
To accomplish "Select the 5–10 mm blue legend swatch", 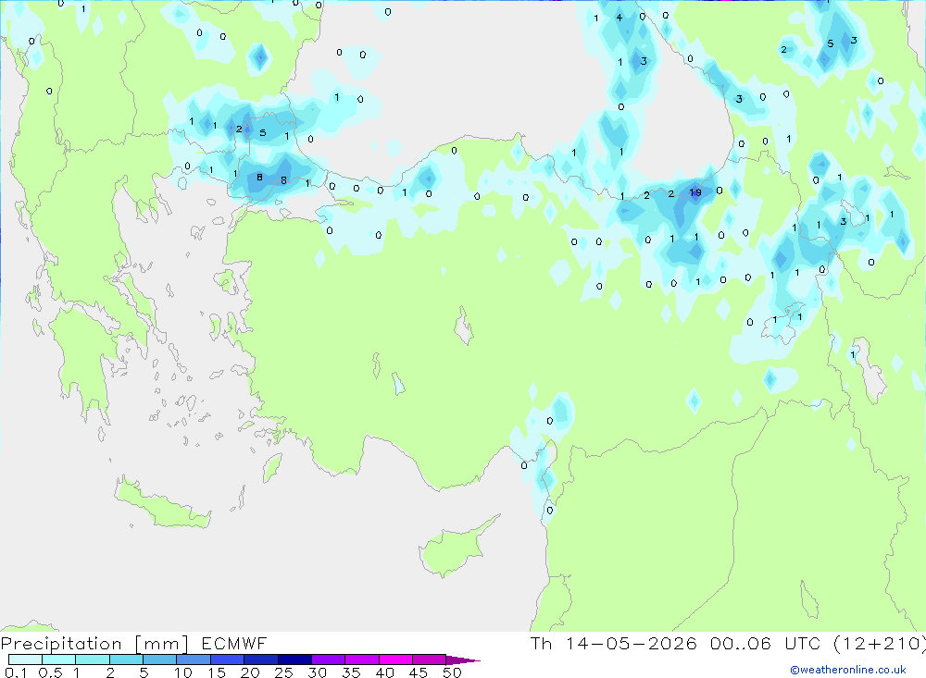I will click(x=159, y=660).
